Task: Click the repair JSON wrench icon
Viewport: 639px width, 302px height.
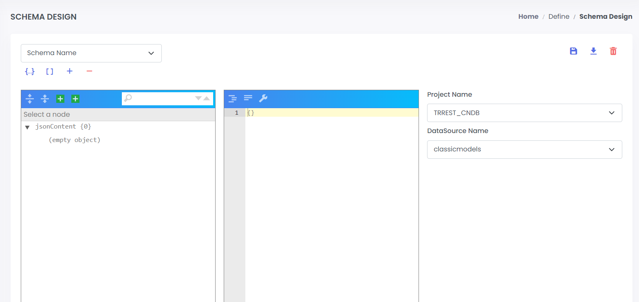Action: click(263, 98)
